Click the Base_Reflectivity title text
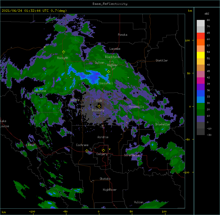Image resolution: width=220 pixels, height=215 pixels. [x=110, y=4]
